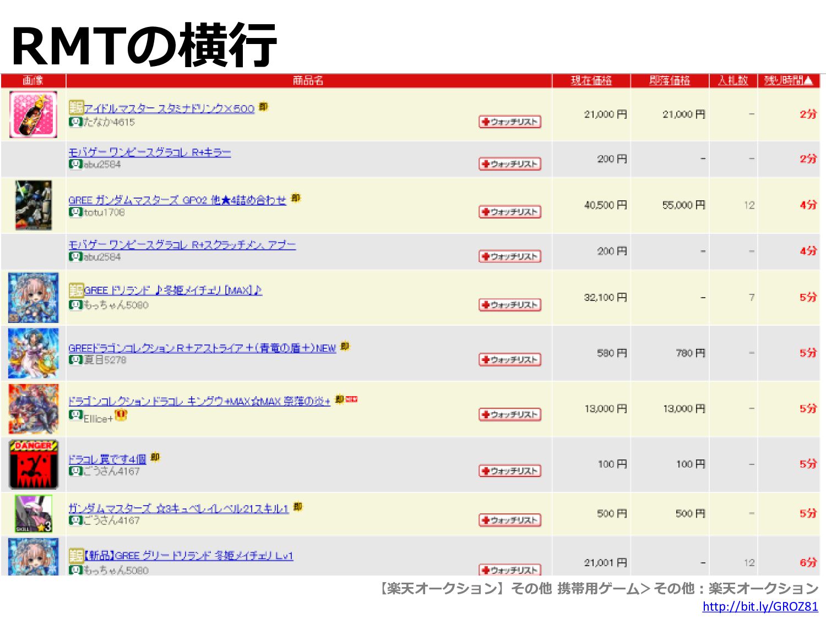Click seller name たなか4615
Image resolution: width=826 pixels, height=619 pixels.
(x=109, y=122)
